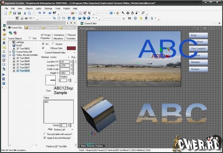This screenshot has height=153, width=223.
Task: Toggle Apply Extra Anti-Aliasing checkbox
Action: tap(45, 138)
